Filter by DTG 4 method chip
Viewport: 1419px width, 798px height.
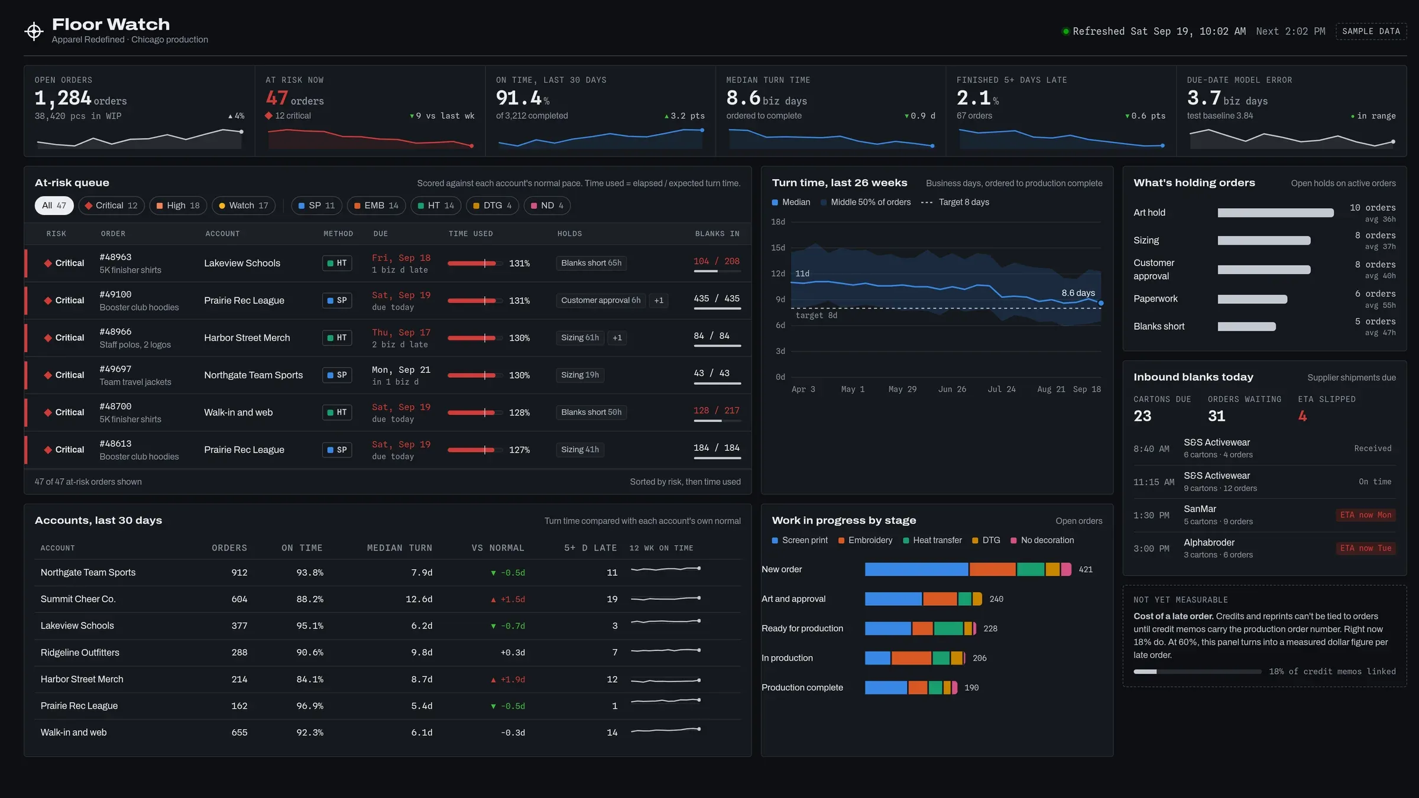pos(493,205)
